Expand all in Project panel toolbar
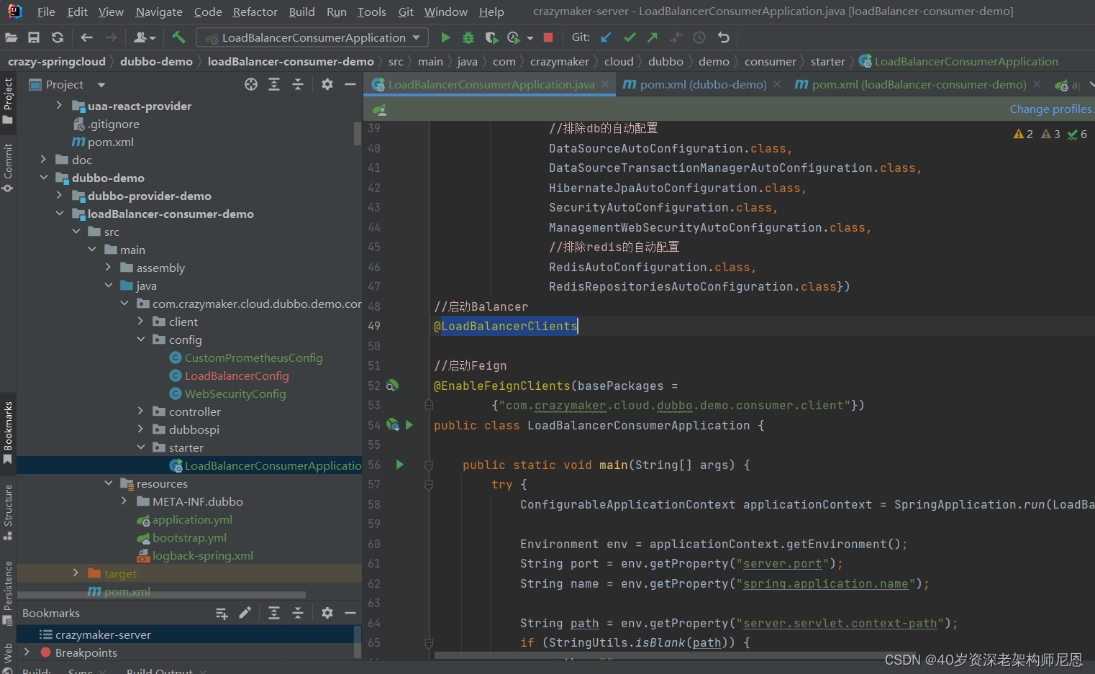The image size is (1095, 674). tap(274, 84)
